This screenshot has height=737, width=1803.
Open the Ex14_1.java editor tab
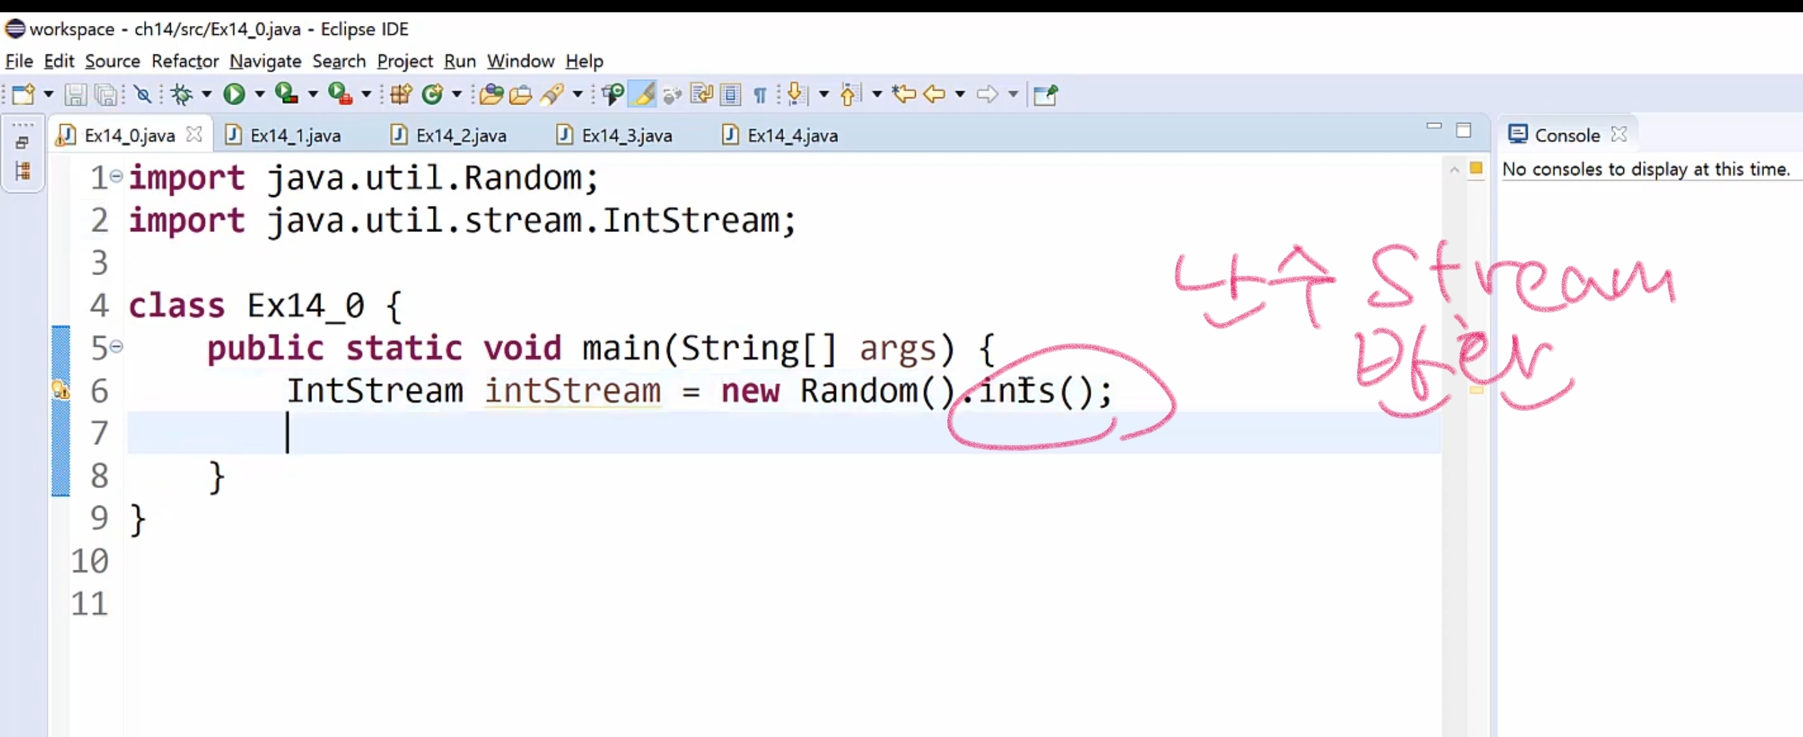tap(294, 136)
